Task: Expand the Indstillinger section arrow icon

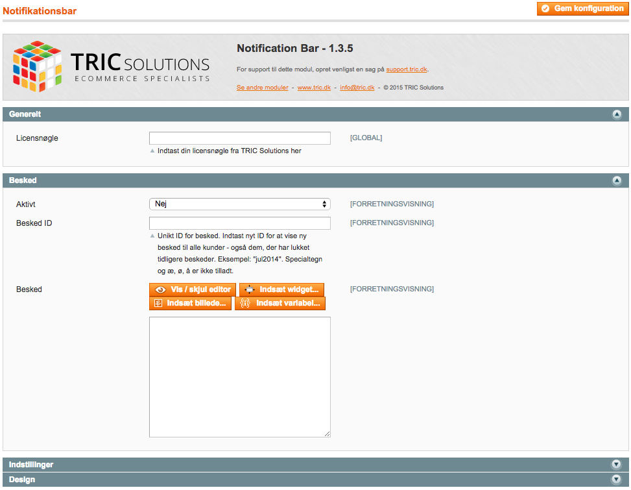Action: pyautogui.click(x=617, y=465)
